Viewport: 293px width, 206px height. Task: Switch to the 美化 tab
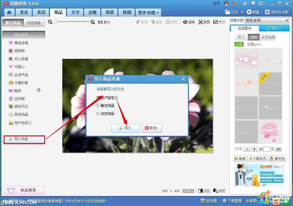[x=24, y=13]
